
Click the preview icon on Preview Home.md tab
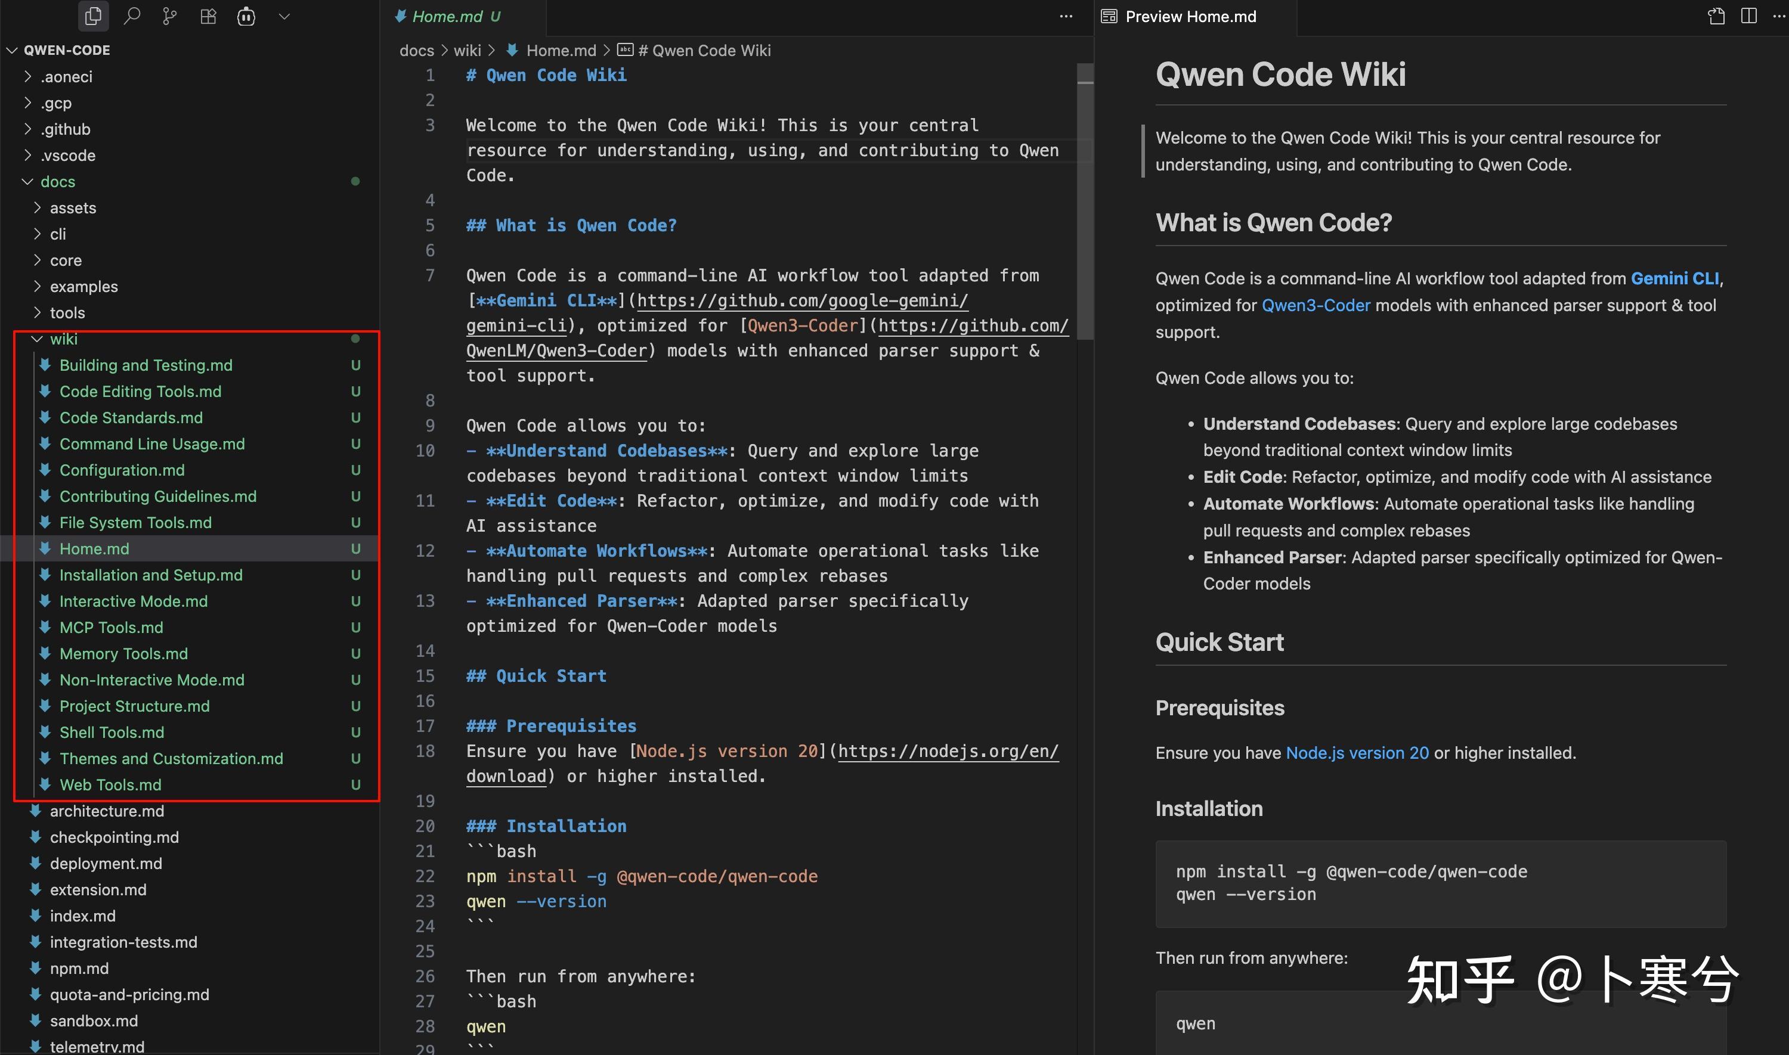point(1109,15)
